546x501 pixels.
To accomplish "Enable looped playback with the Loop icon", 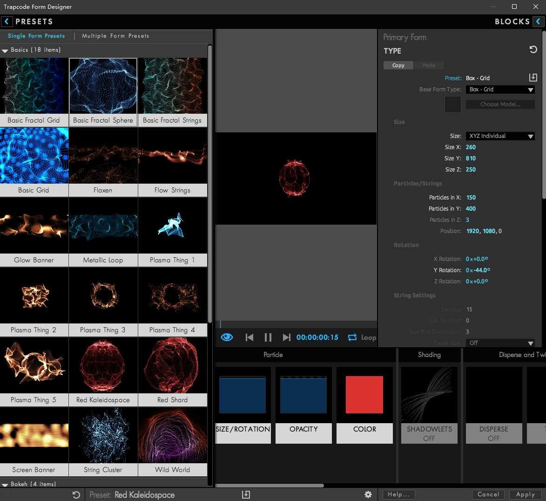I will pos(352,337).
